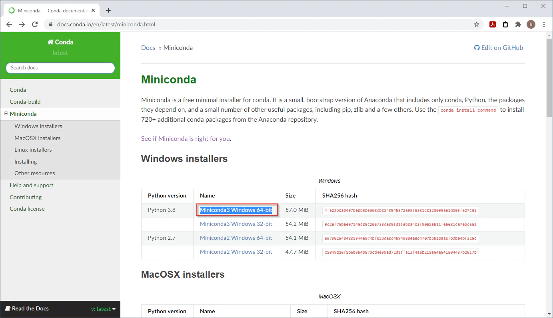The image size is (553, 318).
Task: Download Miniconda2 Windows 64-bit installer
Action: click(x=236, y=238)
